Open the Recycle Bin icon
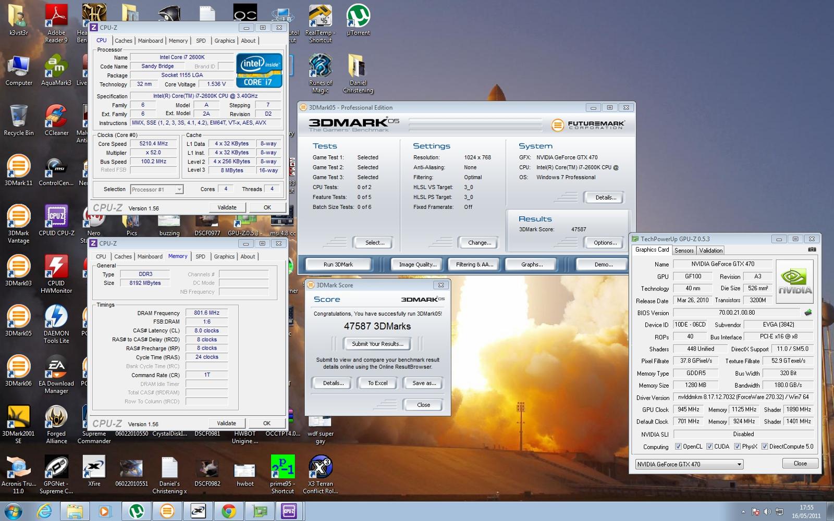The width and height of the screenshot is (834, 521). click(19, 121)
